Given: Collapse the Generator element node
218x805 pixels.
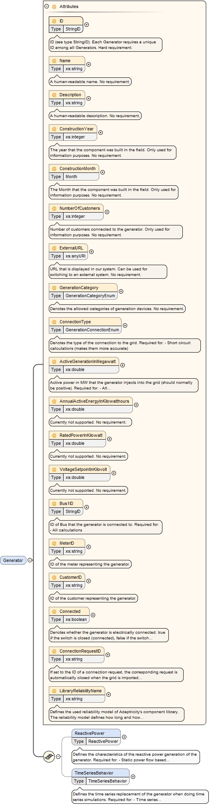Looking at the screenshot, I should [30, 560].
